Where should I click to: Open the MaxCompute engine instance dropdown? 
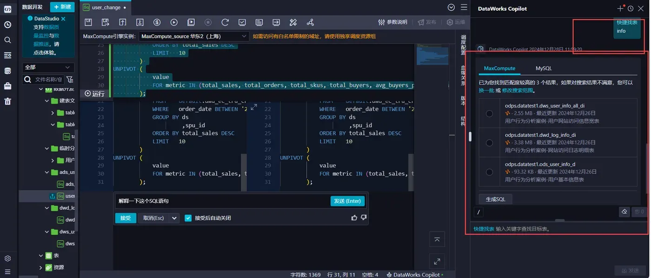click(194, 36)
